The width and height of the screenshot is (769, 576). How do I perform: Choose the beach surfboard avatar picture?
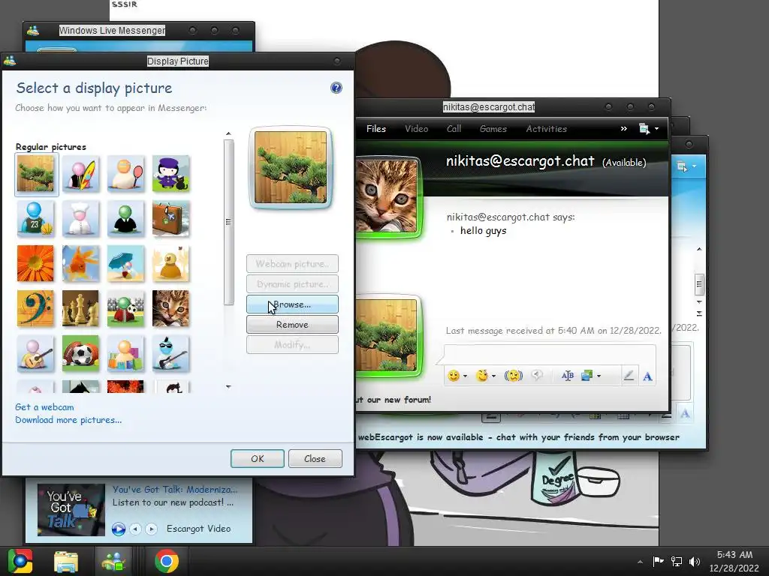click(80, 174)
